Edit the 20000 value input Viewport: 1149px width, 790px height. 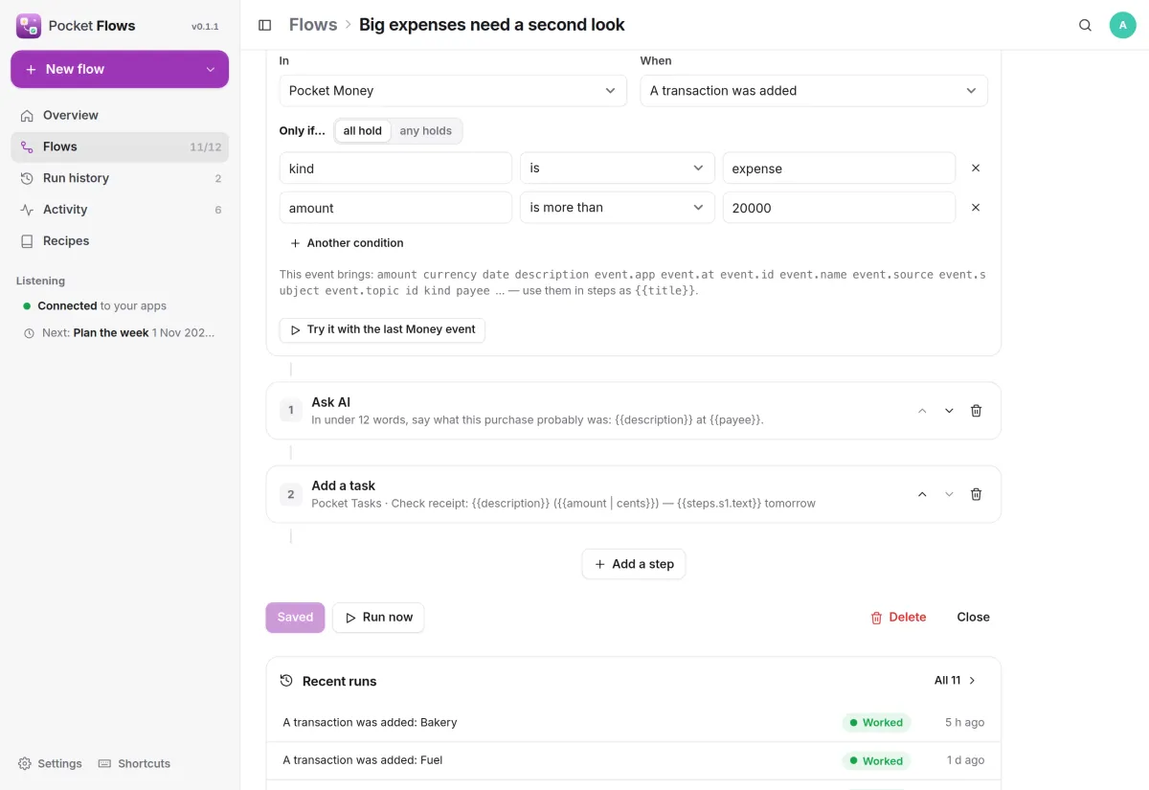click(x=839, y=207)
